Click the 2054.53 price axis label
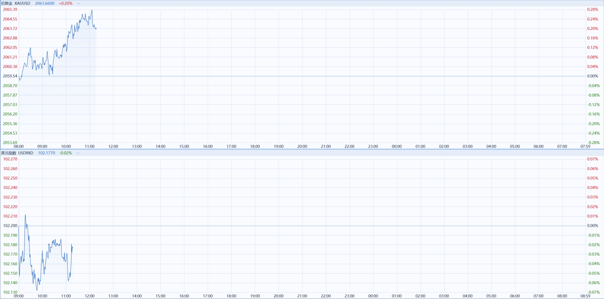 pyautogui.click(x=10, y=133)
